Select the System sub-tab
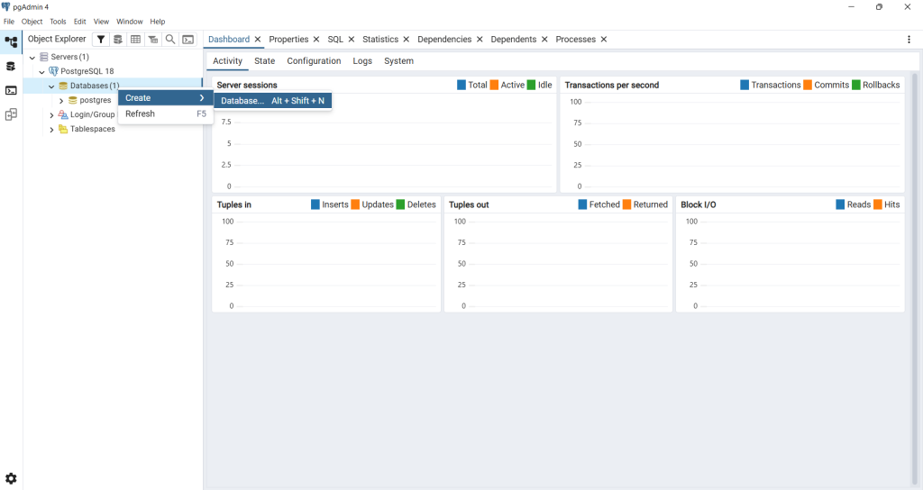923x490 pixels. (x=398, y=60)
